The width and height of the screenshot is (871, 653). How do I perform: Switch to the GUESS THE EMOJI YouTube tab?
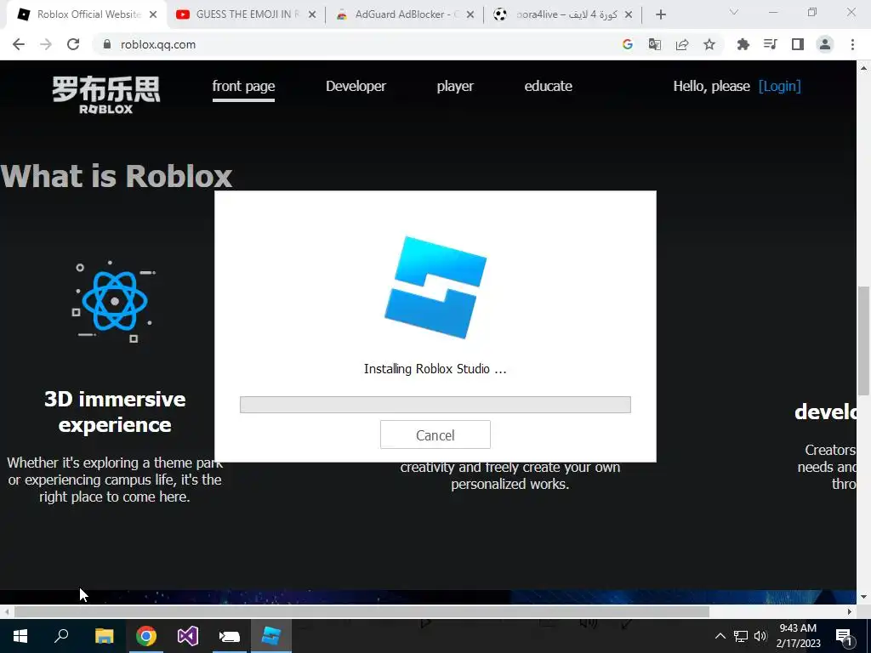click(245, 14)
